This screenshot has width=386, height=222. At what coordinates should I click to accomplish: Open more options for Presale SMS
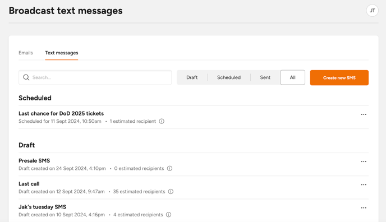pos(364,161)
